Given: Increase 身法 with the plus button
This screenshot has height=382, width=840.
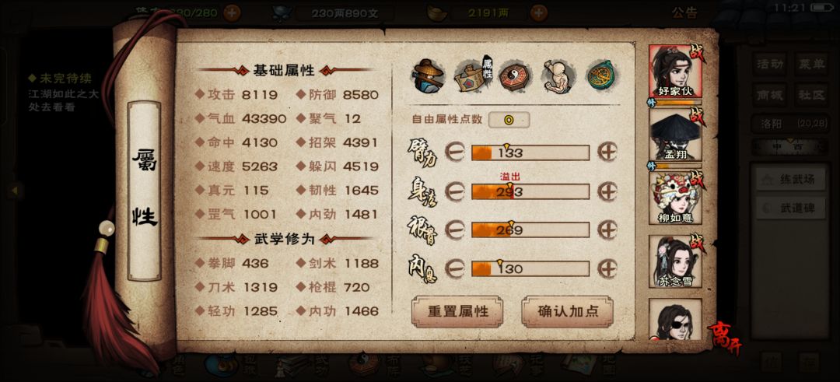Looking at the screenshot, I should [607, 191].
